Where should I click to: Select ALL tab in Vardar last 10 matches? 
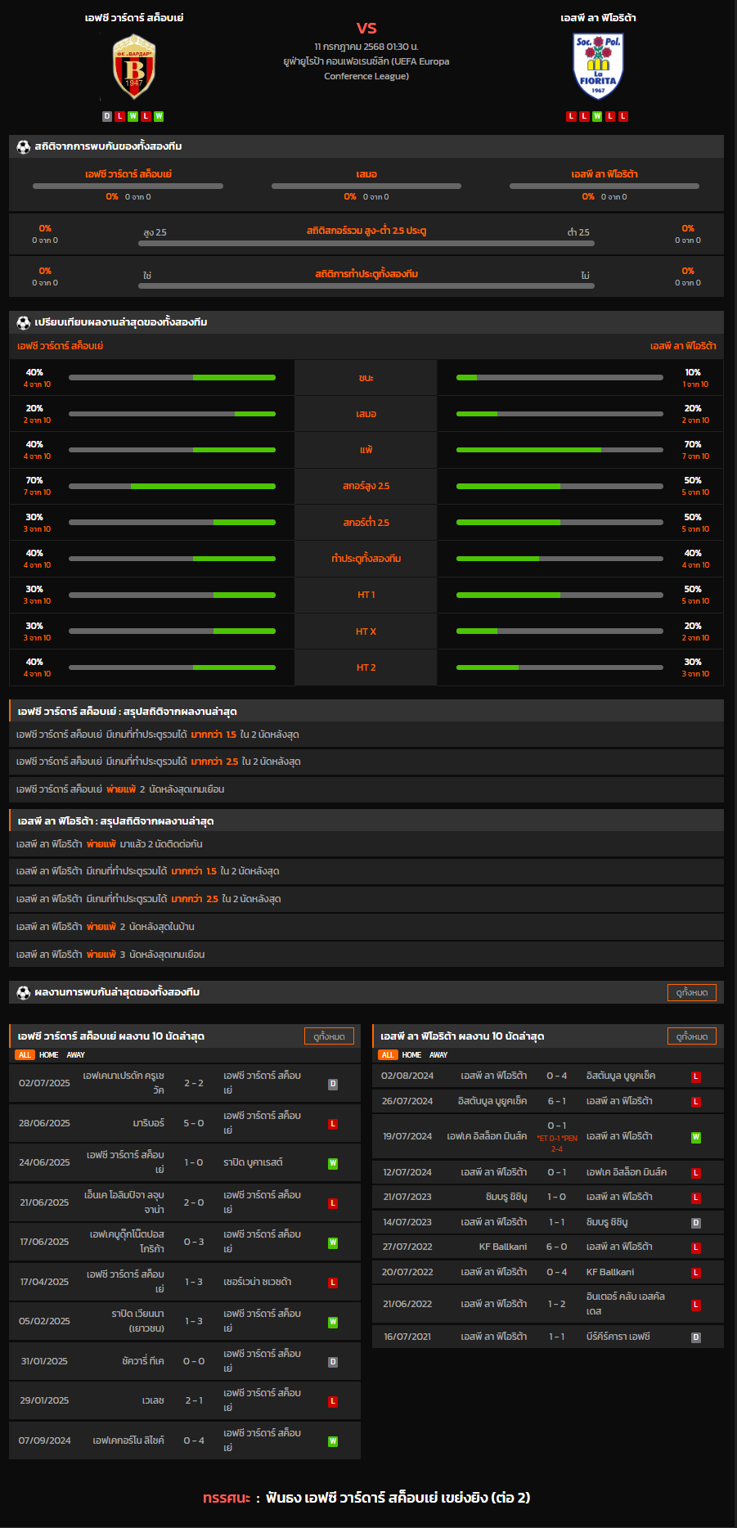pyautogui.click(x=25, y=1055)
